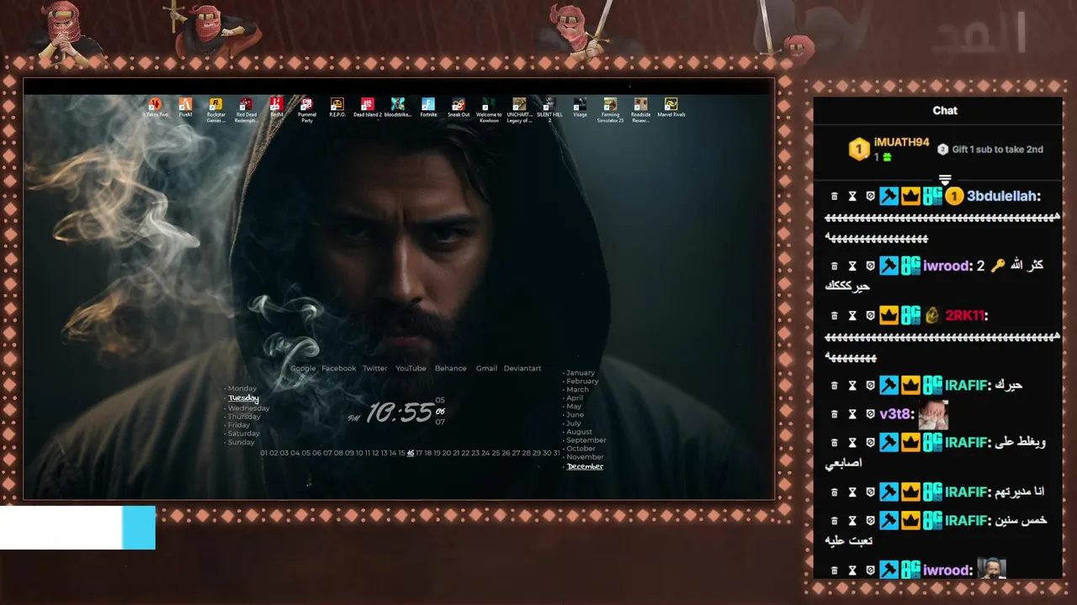
Task: Delete v3t8's message with trash icon
Action: click(834, 414)
